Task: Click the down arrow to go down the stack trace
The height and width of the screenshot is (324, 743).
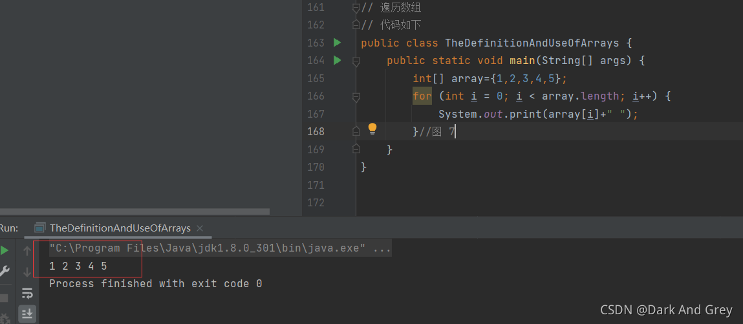Action: [x=27, y=272]
